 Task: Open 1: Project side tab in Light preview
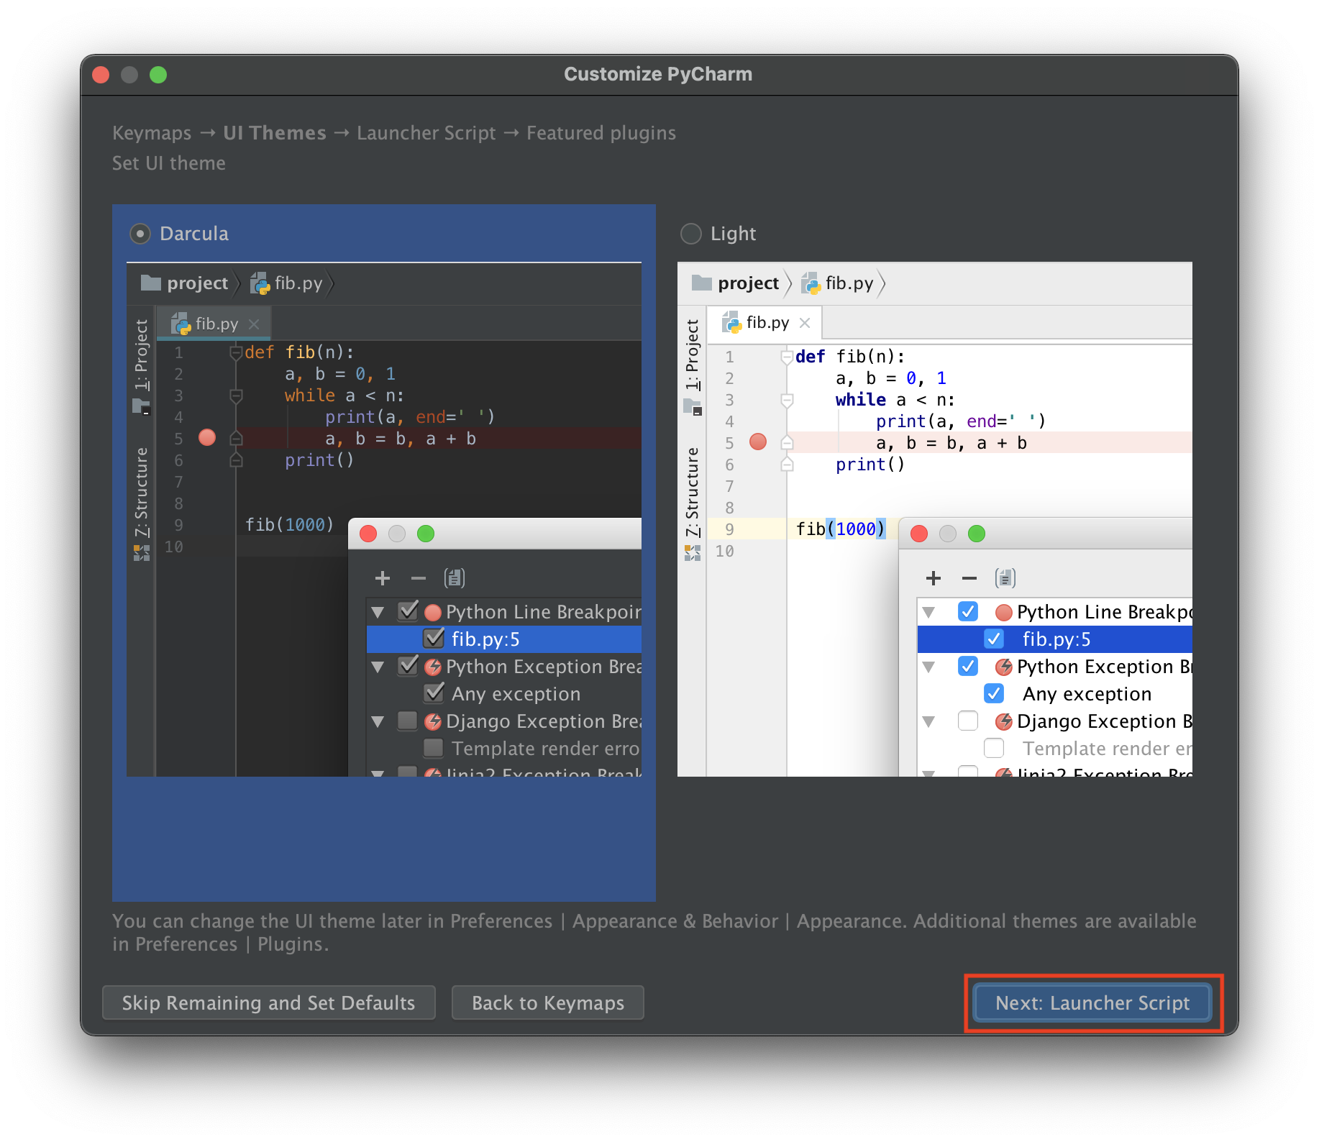(693, 355)
